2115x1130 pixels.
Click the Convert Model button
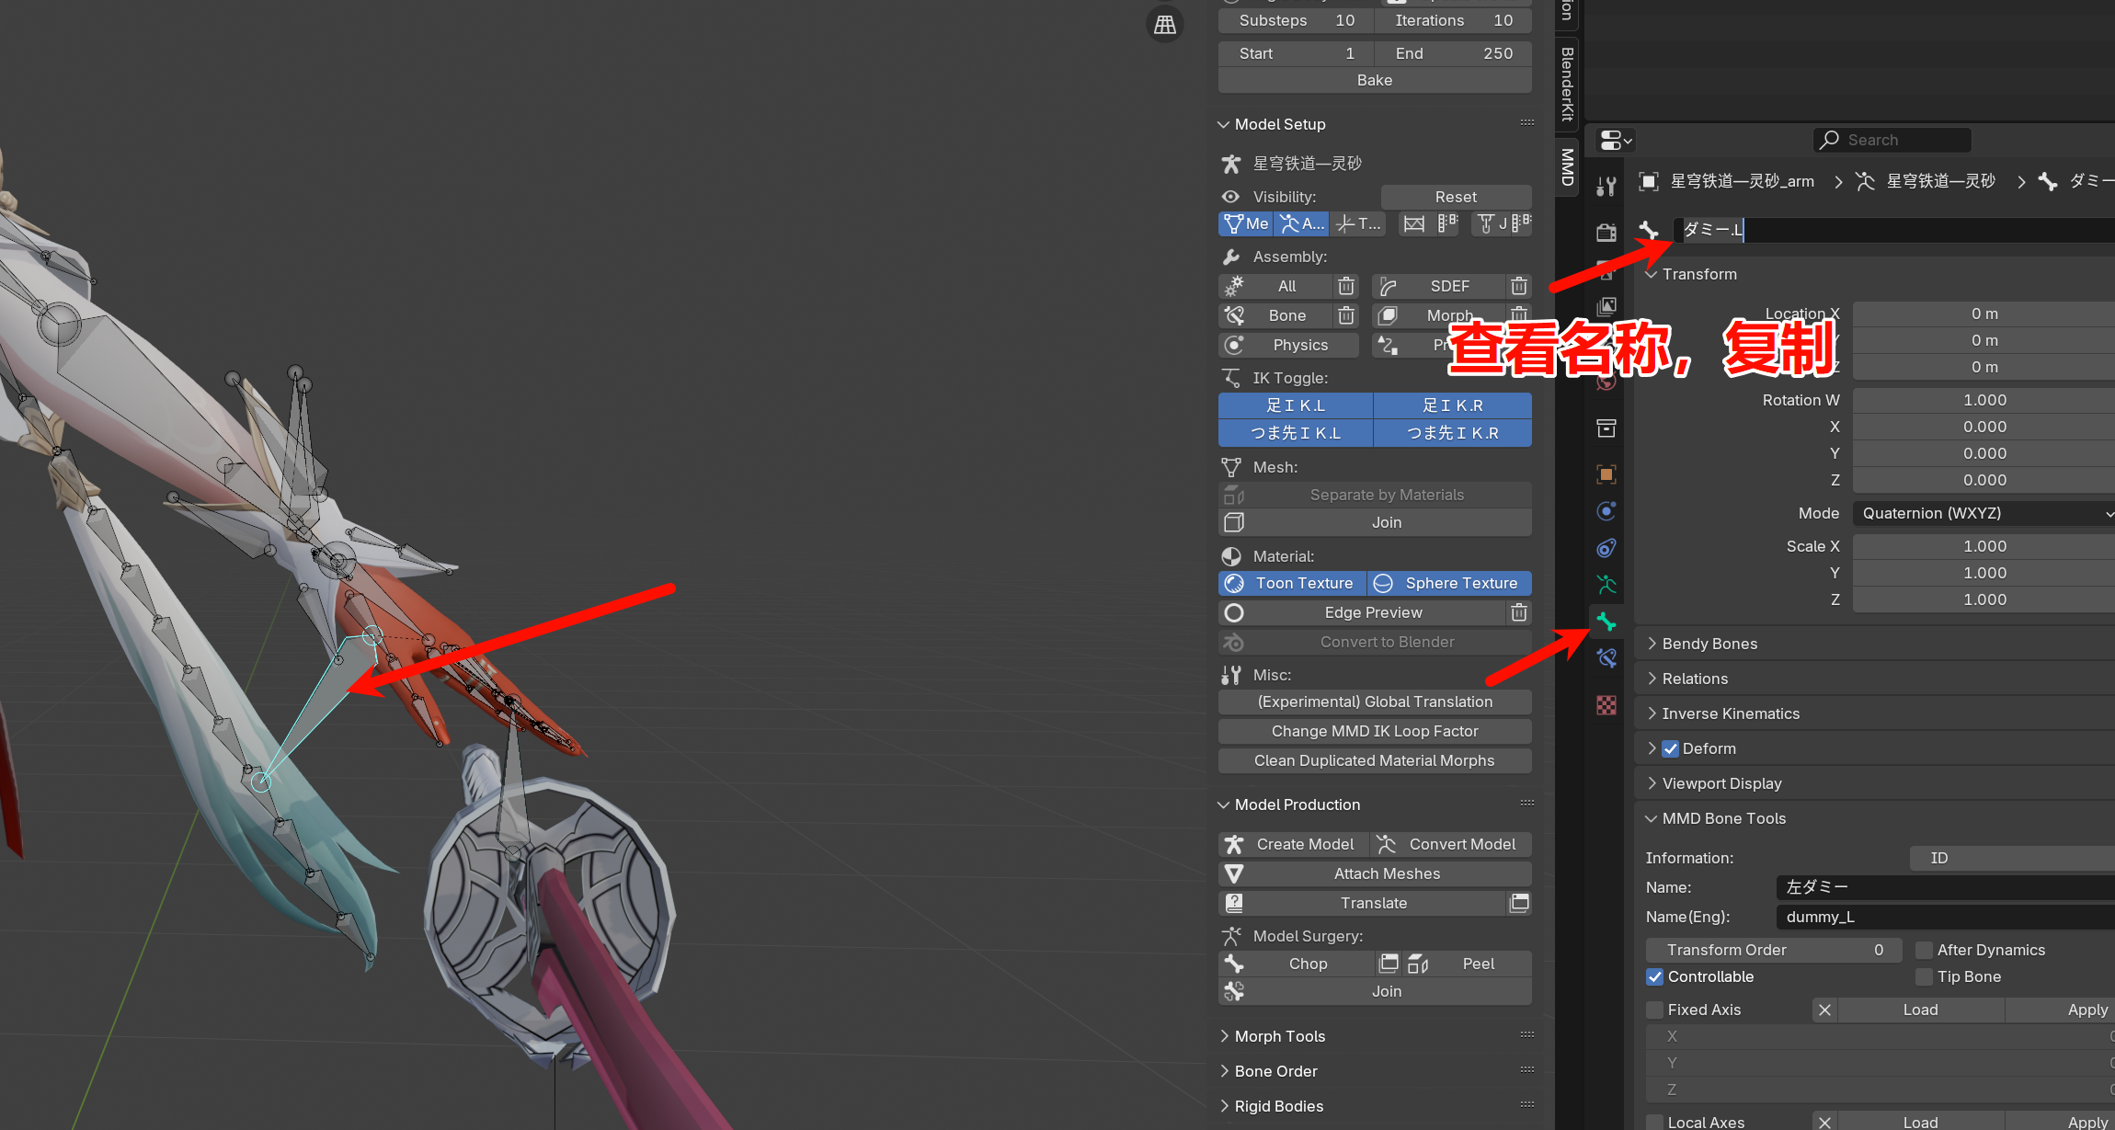1450,844
